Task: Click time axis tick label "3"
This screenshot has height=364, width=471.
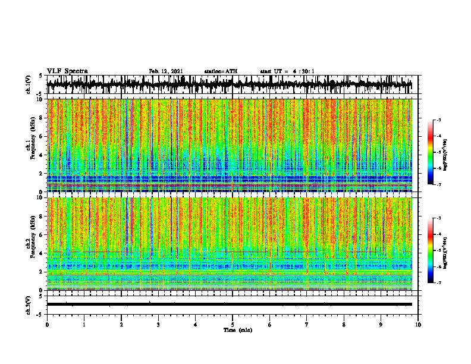Action: [158, 325]
